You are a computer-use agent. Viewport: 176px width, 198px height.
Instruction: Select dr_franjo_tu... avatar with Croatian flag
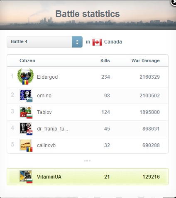[x=26, y=128]
